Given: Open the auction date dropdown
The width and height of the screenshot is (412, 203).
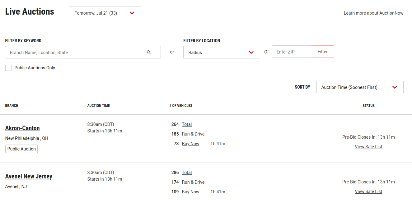Looking at the screenshot, I should (x=105, y=13).
